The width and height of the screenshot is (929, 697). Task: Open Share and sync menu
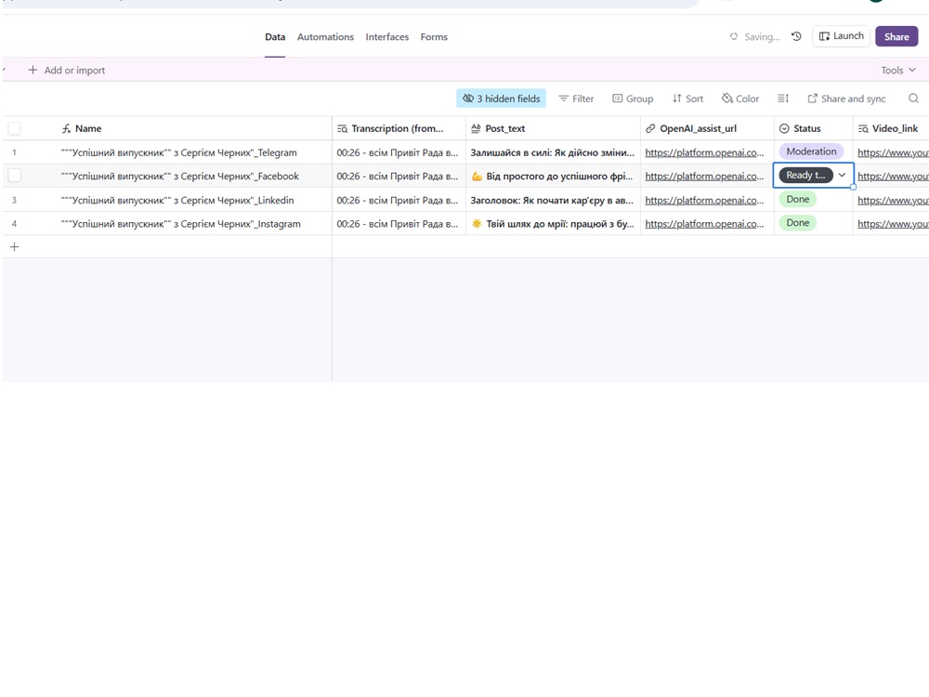[x=846, y=99]
